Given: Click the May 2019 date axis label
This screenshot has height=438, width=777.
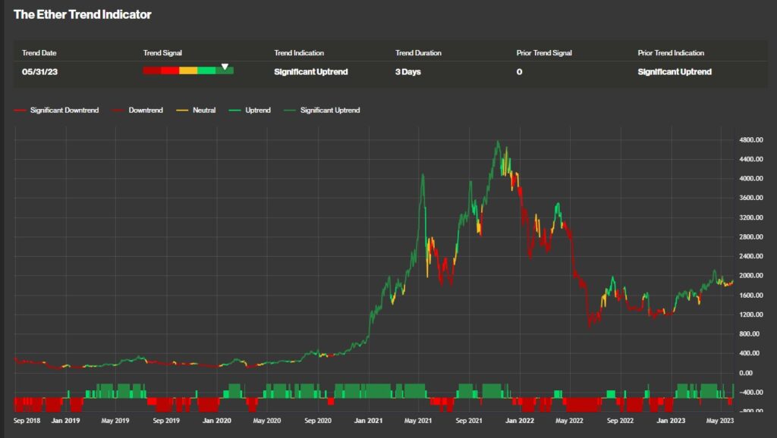Looking at the screenshot, I should pos(115,421).
